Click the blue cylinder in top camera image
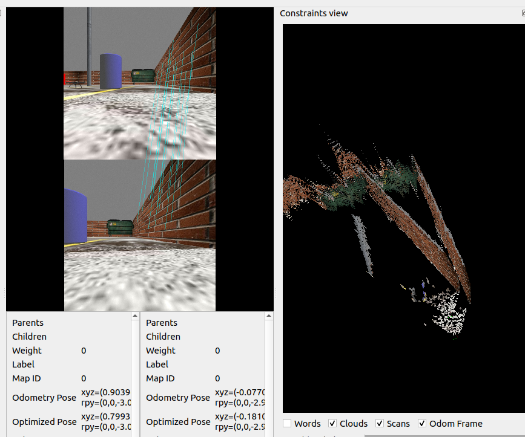This screenshot has height=437, width=525. [x=110, y=71]
